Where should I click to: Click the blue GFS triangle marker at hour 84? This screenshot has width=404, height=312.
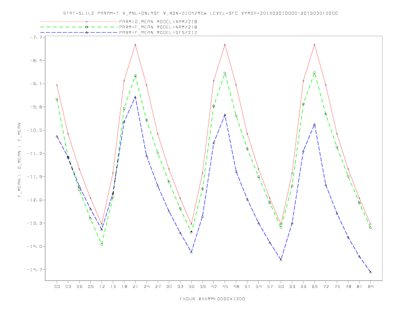370,272
